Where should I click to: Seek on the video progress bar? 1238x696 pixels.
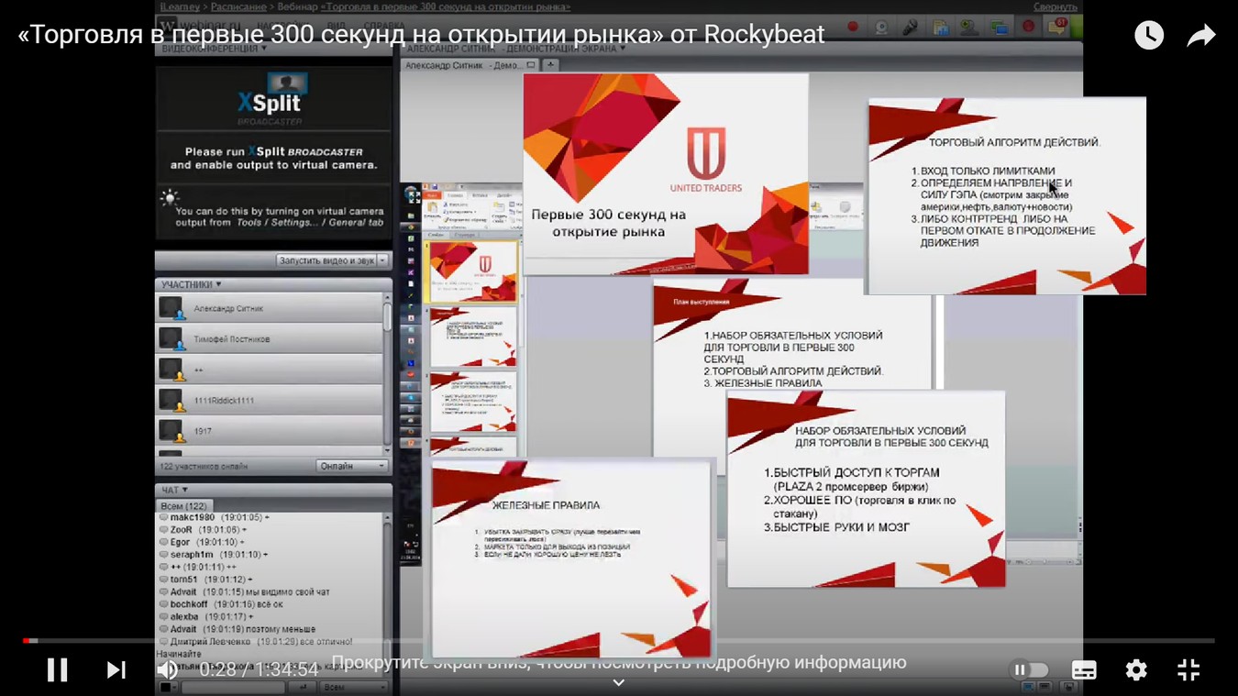[619, 640]
